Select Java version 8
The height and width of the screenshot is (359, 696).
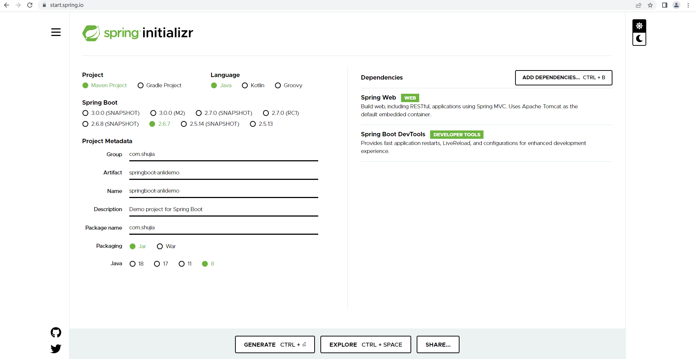click(208, 264)
